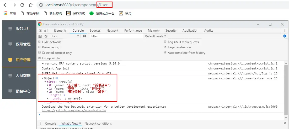Open console settings gear icon
Image resolution: width=289 pixels, height=129 pixels.
(285, 36)
